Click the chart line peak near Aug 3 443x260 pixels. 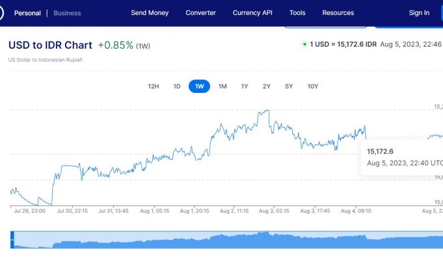[x=267, y=110]
